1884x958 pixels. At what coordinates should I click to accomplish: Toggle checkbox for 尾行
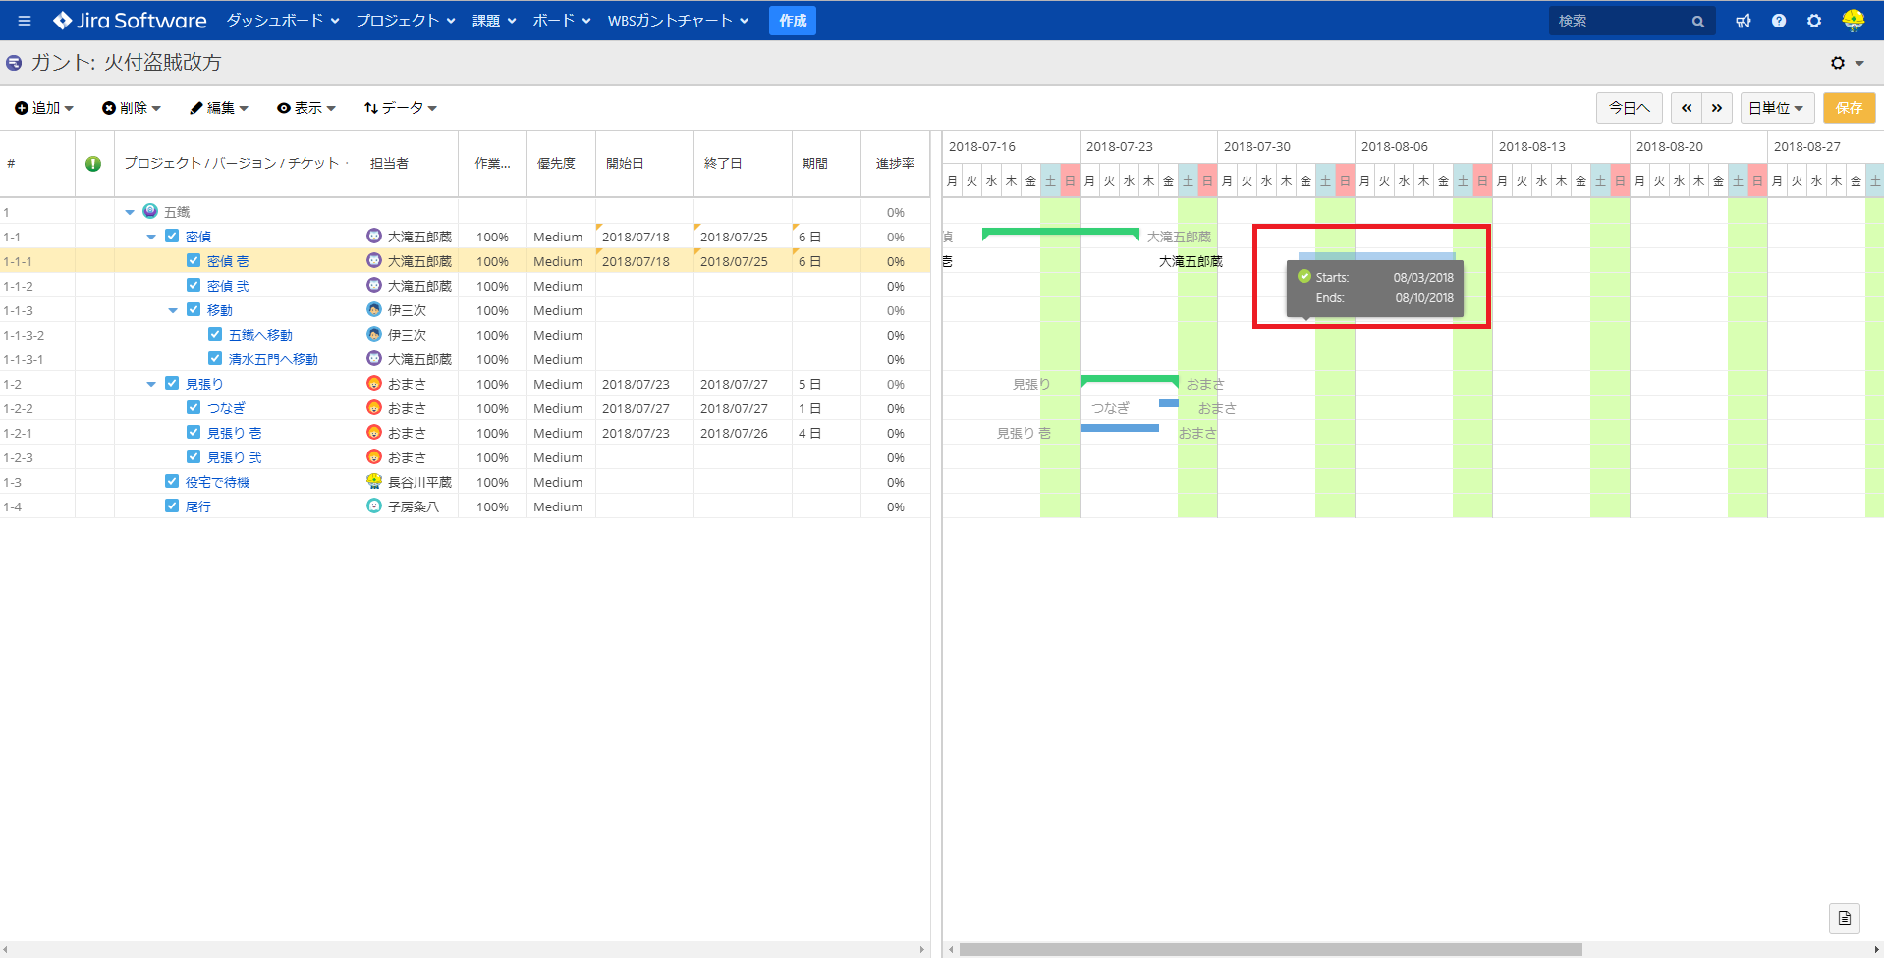coord(172,506)
